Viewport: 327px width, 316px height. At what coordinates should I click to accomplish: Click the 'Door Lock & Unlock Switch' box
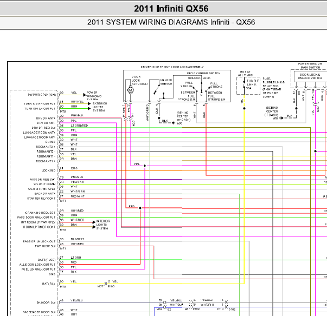pos(311,76)
